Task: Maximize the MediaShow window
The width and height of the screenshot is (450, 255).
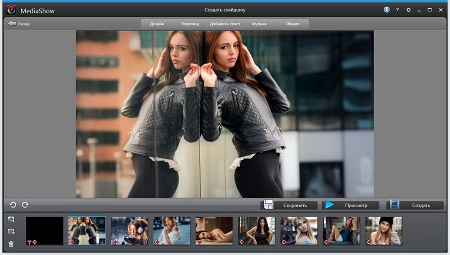Action: (x=429, y=10)
